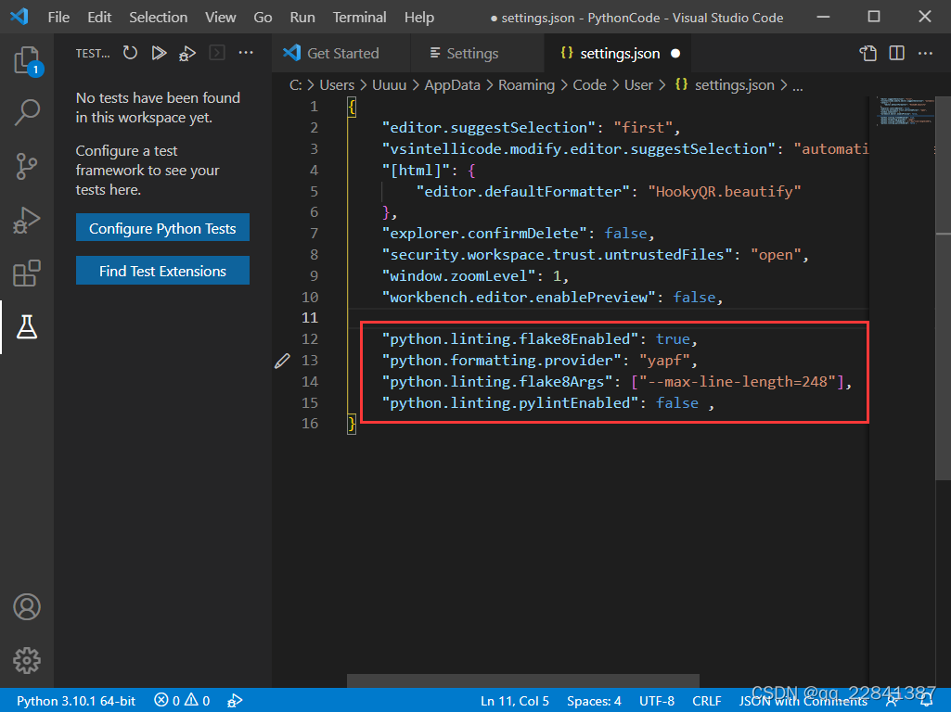Switch to the Settings tab

(477, 54)
